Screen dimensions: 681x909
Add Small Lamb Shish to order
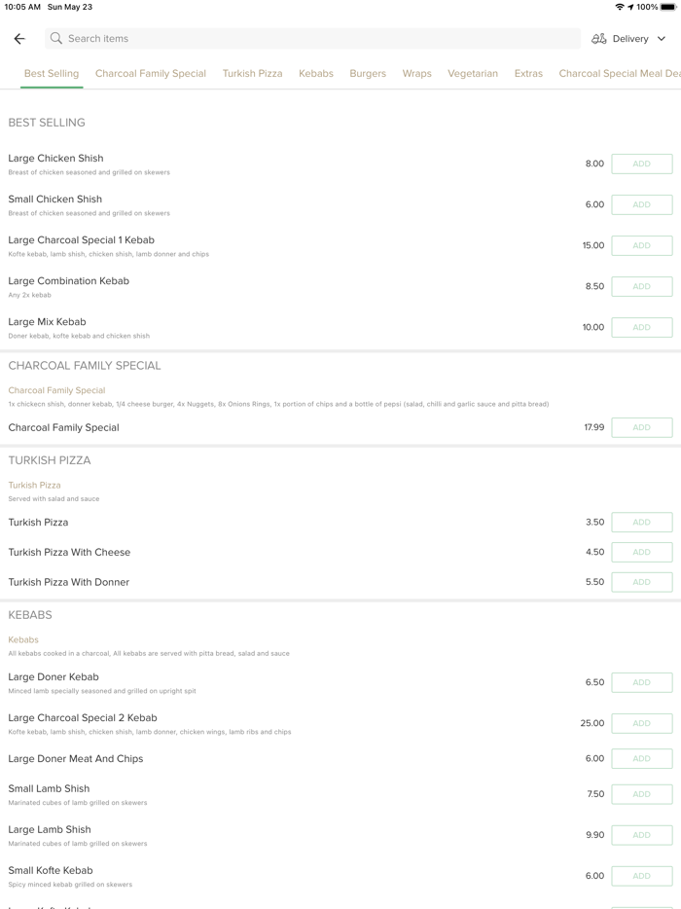(x=641, y=794)
